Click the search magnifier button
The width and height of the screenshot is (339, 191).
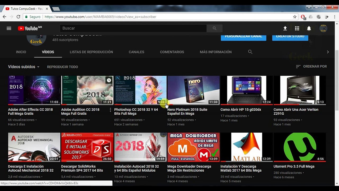tap(215, 28)
